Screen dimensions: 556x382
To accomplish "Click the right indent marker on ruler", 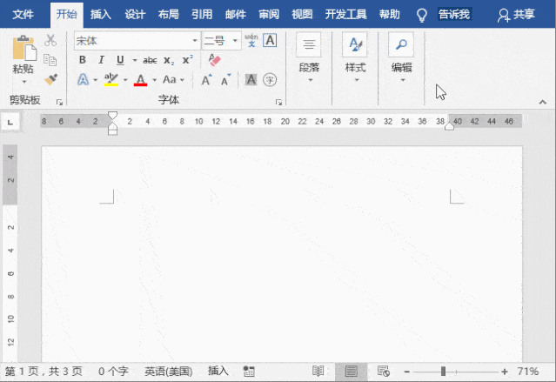I will pos(449,127).
